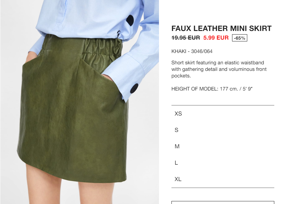304x204 pixels.
Task: Click the -65% discount badge
Action: pos(240,38)
